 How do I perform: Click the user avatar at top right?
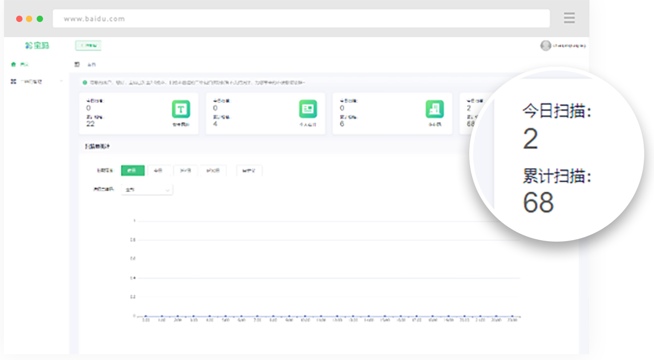tap(545, 45)
